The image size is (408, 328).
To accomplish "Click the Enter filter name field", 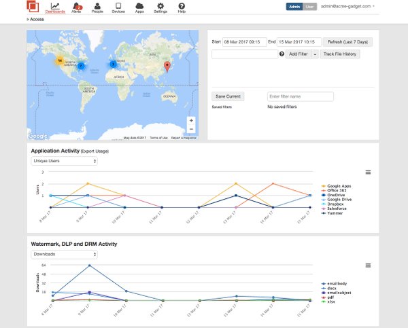I will [301, 96].
